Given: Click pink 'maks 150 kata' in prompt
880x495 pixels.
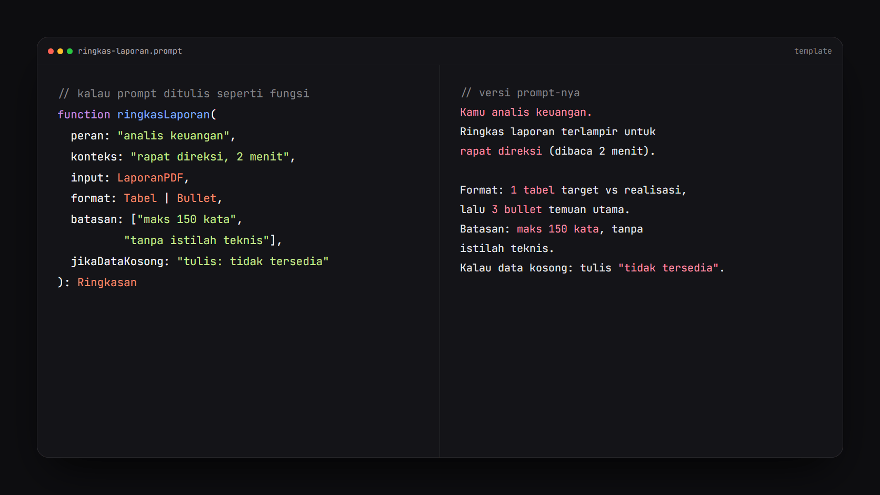Looking at the screenshot, I should [x=558, y=229].
